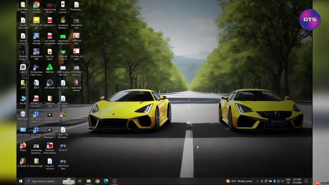Select the English Song Set All-1 icon
The height and width of the screenshot is (185, 329).
tap(50, 7)
